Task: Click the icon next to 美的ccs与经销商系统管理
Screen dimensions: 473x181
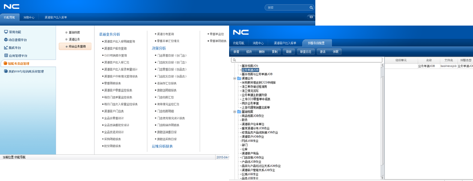Action: point(6,71)
